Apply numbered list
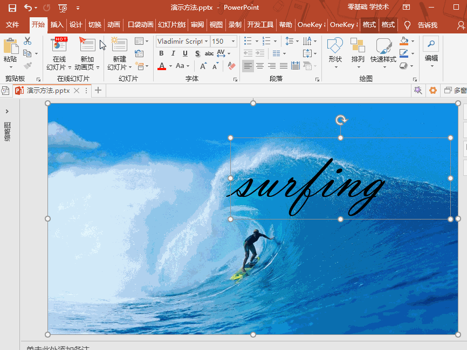Screen dimensions: 467x350 coord(266,41)
